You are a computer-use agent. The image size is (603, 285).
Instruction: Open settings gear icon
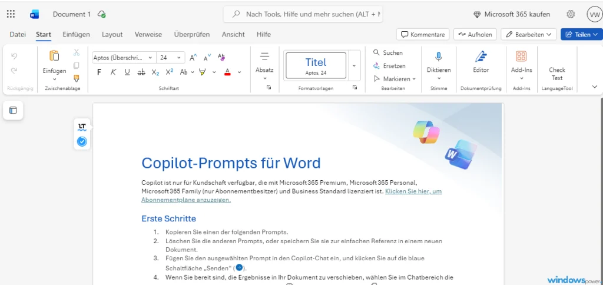click(571, 14)
